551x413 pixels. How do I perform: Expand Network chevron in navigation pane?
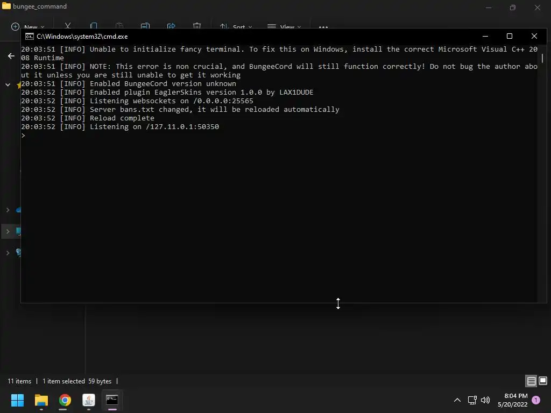(x=8, y=253)
